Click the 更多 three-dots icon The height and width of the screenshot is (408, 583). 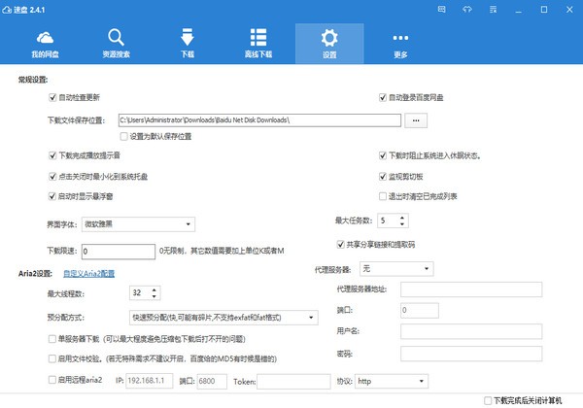(400, 40)
